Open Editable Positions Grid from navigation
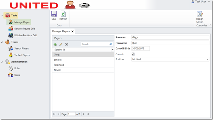 26,35
